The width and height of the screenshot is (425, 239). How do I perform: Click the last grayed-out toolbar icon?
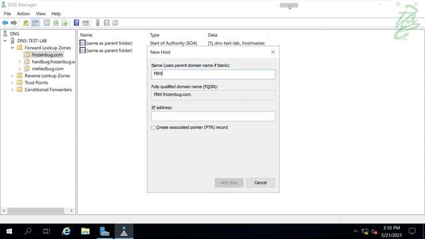(115, 23)
